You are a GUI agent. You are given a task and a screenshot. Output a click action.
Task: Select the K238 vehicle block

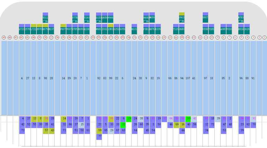pos(87,29)
